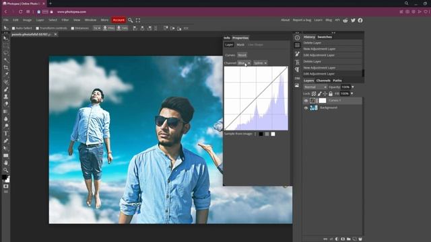The width and height of the screenshot is (431, 242).
Task: Pick the white point sample swatch
Action: (273, 134)
